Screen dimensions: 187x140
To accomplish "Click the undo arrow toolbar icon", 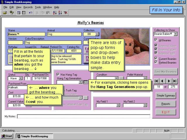I will click(x=31, y=13).
